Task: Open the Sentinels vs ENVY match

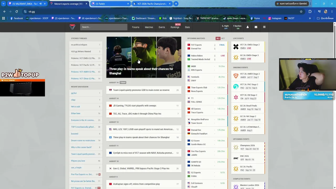Action: [206, 79]
